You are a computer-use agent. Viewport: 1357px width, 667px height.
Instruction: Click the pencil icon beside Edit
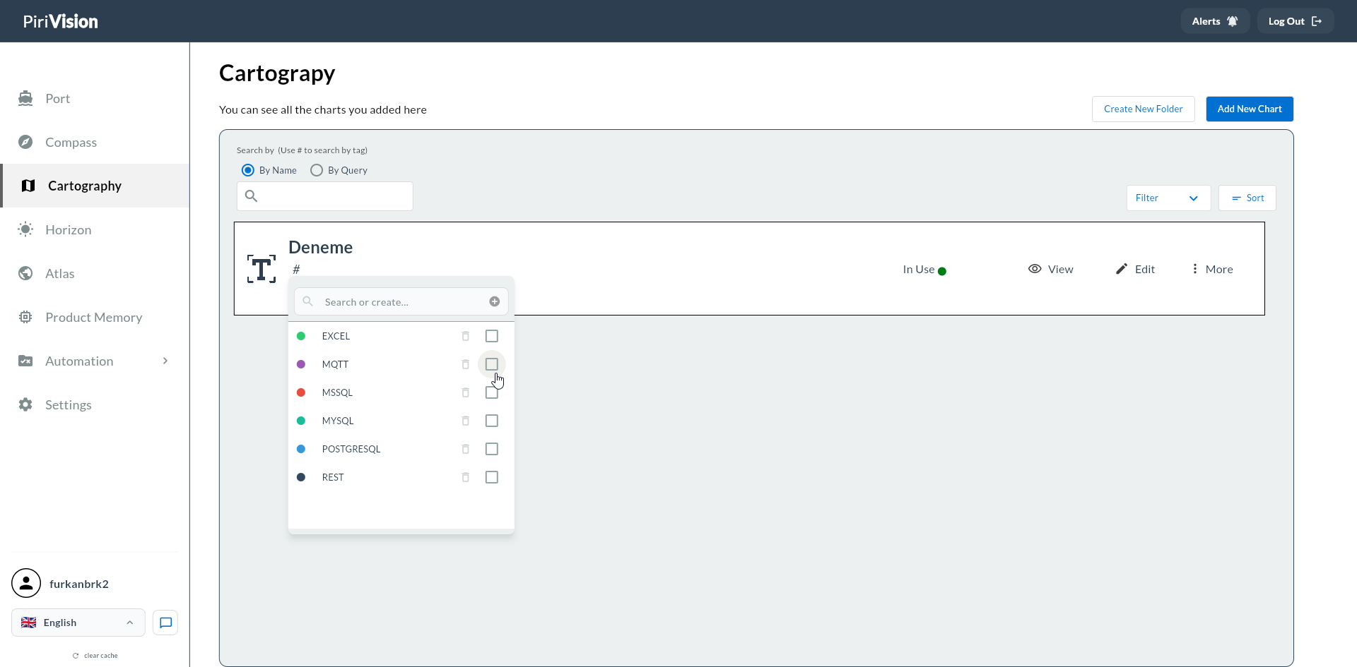[1122, 269]
